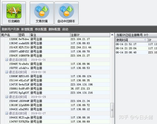Select the row with IP 117.136.89.89

pyautogui.click(x=59, y=122)
